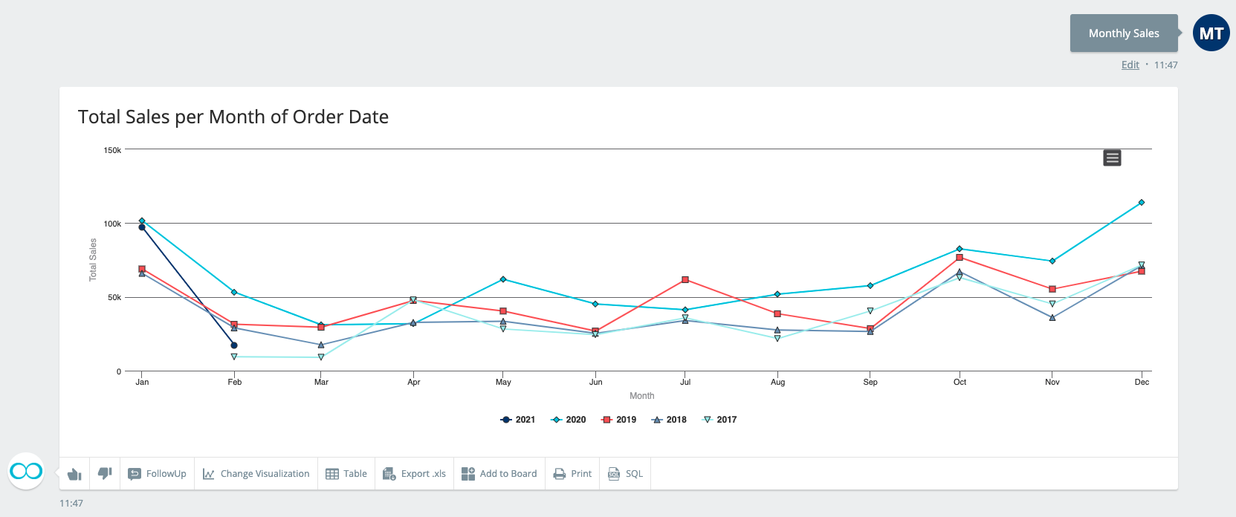This screenshot has height=517, width=1236.
Task: Click the infinity logo assistant avatar
Action: [x=26, y=471]
